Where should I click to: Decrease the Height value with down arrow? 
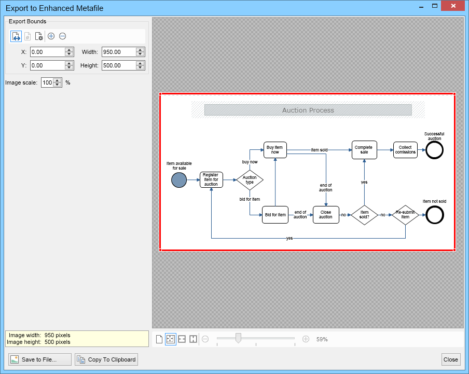(140, 67)
